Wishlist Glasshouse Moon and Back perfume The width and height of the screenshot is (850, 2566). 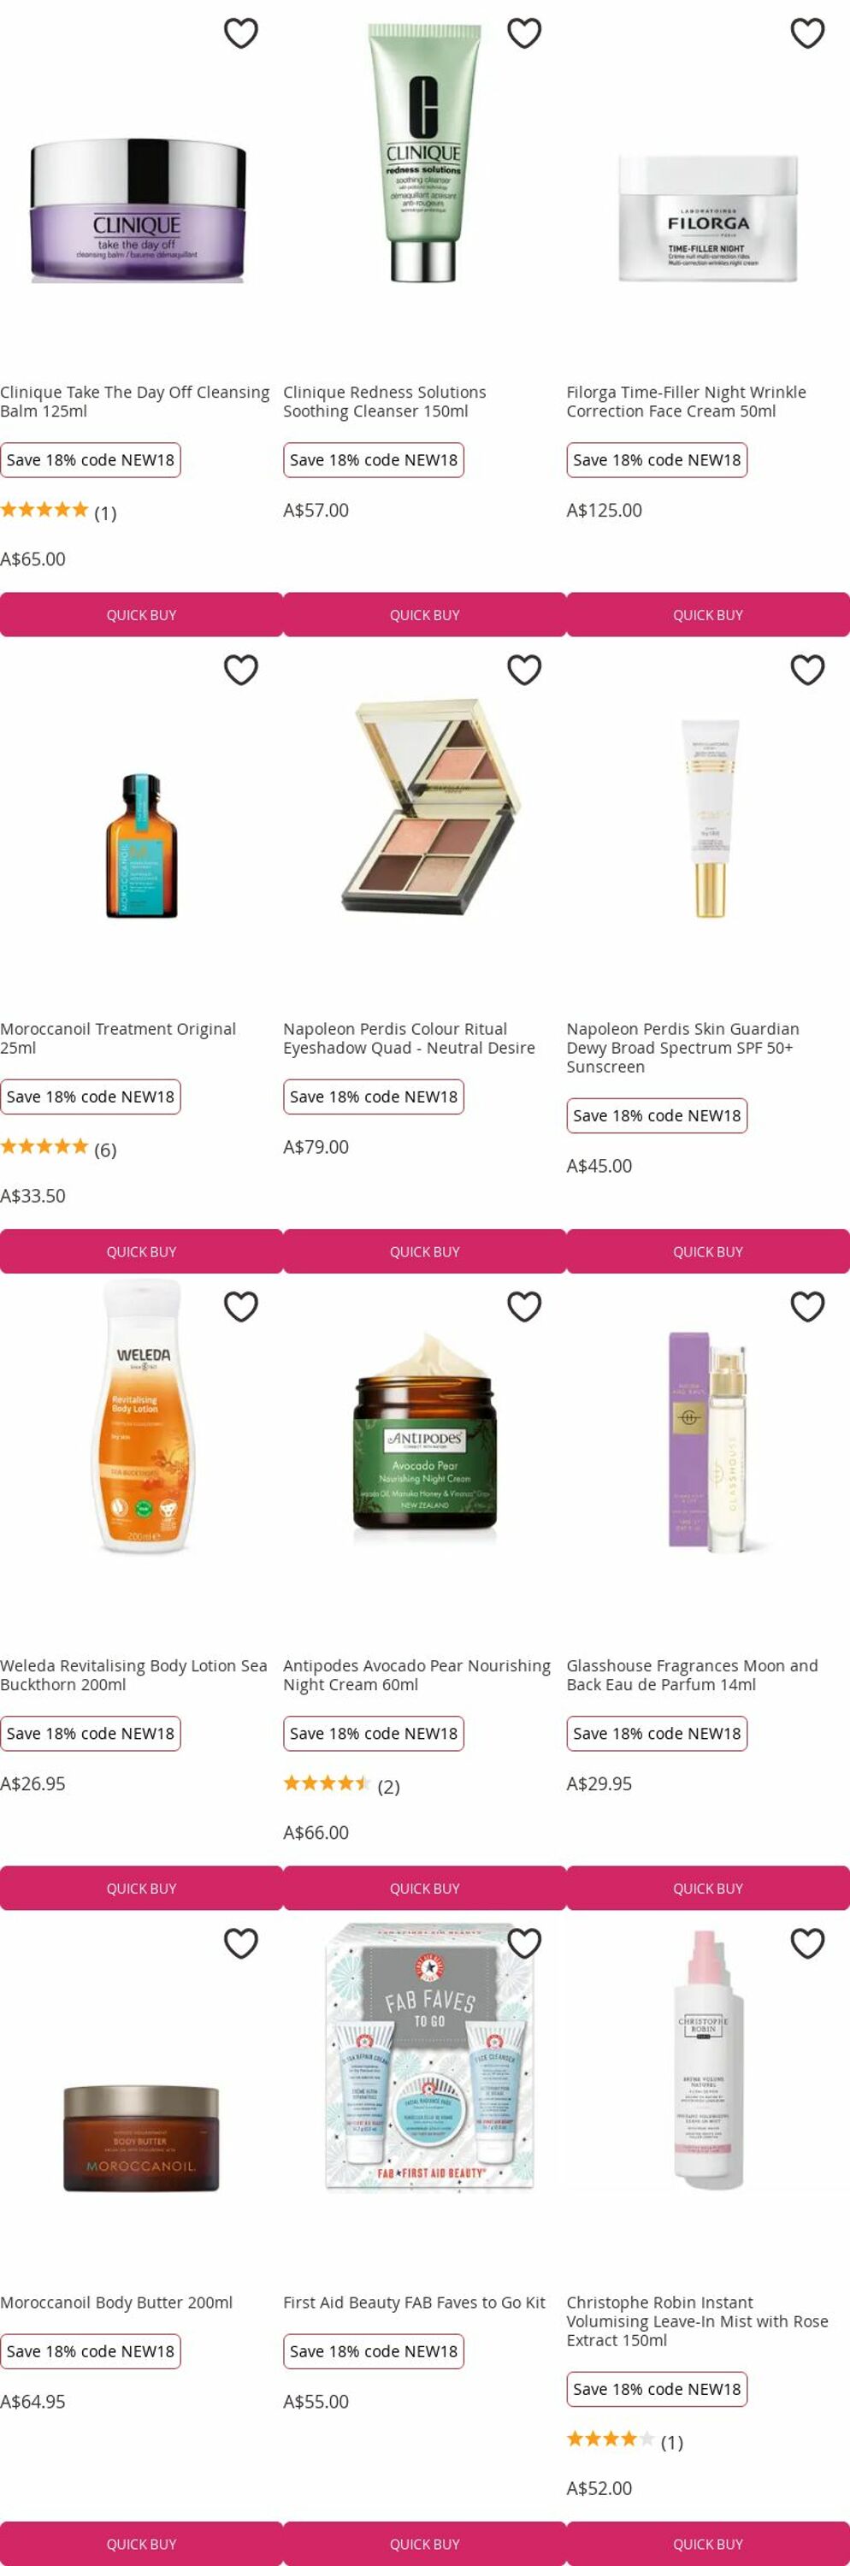point(807,1306)
